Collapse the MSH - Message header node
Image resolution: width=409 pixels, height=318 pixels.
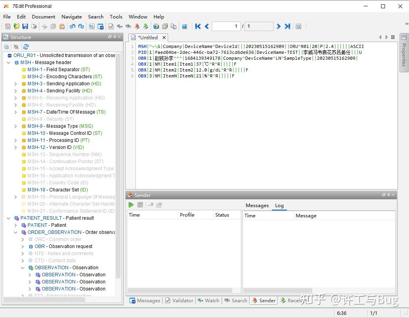click(9, 62)
